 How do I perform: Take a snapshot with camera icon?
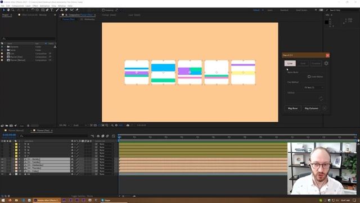pyautogui.click(x=128, y=125)
